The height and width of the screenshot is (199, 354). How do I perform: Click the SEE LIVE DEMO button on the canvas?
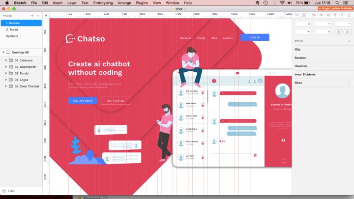coord(83,101)
